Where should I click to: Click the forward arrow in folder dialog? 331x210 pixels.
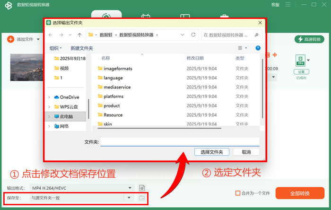61,35
